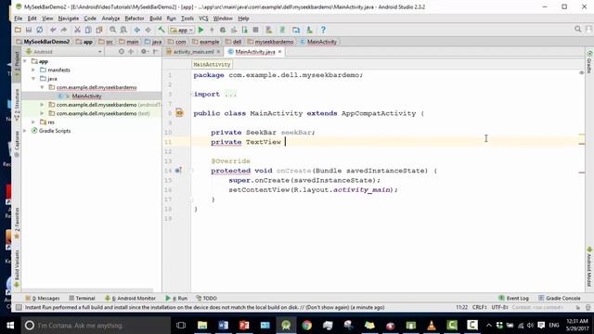This screenshot has height=334, width=594.
Task: Click the VLC cone icon in taskbar
Action: click(x=431, y=325)
